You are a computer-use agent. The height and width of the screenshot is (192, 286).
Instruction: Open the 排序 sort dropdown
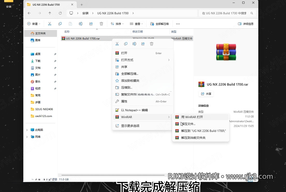117,24
